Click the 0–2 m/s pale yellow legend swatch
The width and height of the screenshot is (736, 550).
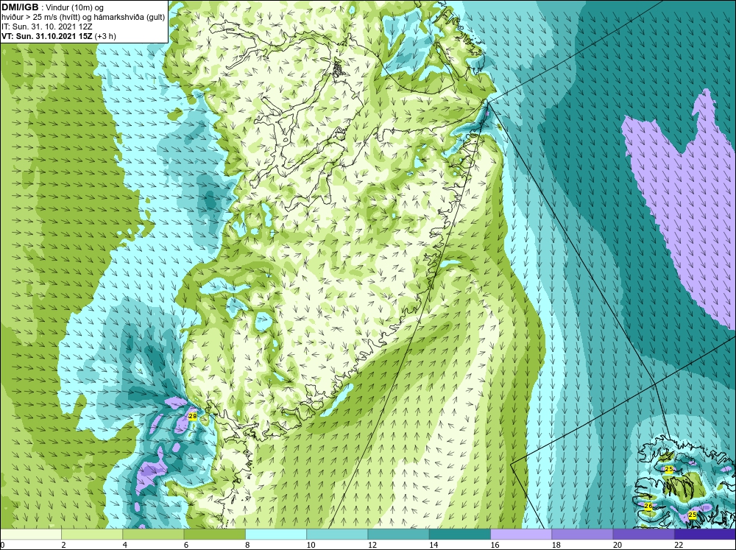point(31,534)
